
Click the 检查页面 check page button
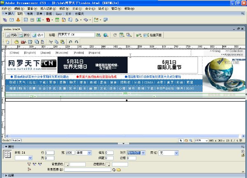[153, 35]
